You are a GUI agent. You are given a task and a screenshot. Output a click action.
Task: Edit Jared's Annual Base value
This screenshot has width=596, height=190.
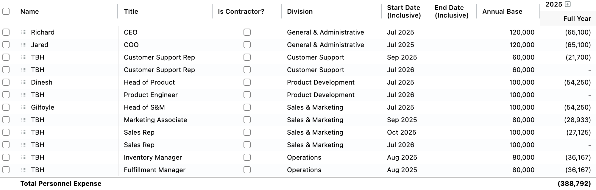tap(522, 45)
